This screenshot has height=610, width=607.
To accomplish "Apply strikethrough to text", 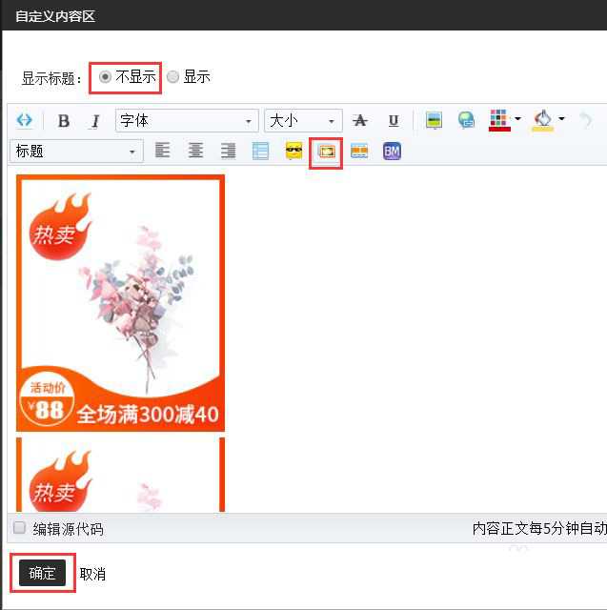I will point(359,121).
